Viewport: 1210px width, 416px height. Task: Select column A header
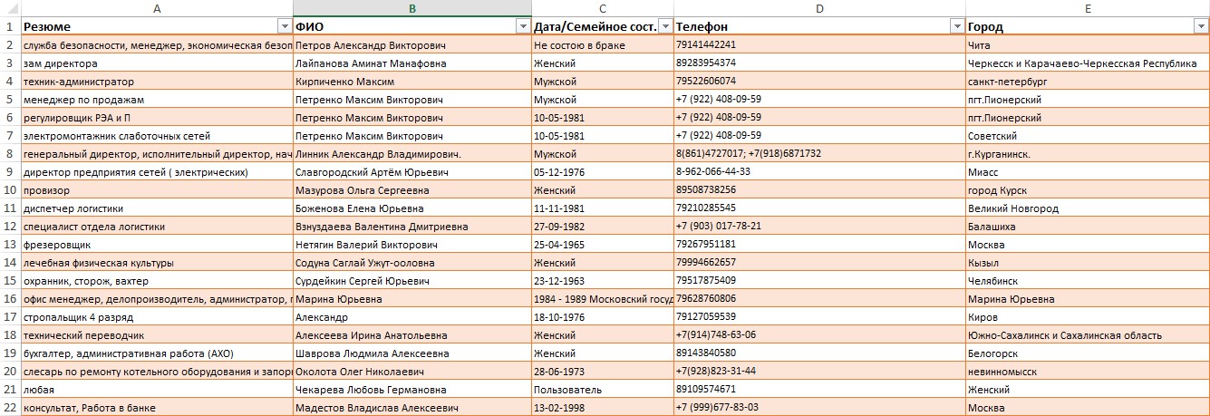coord(157,8)
